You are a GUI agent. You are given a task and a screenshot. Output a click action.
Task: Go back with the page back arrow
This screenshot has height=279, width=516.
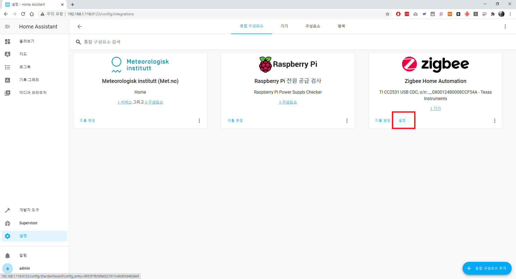click(x=80, y=27)
